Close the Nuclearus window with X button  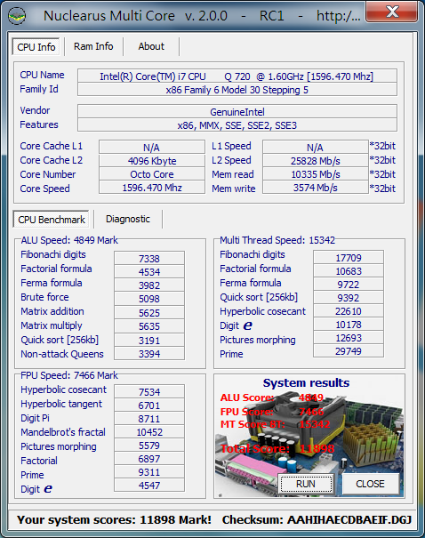(392, 12)
